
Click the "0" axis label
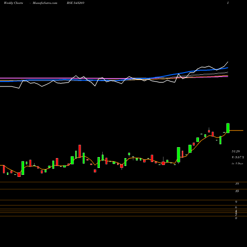[x=236, y=218]
